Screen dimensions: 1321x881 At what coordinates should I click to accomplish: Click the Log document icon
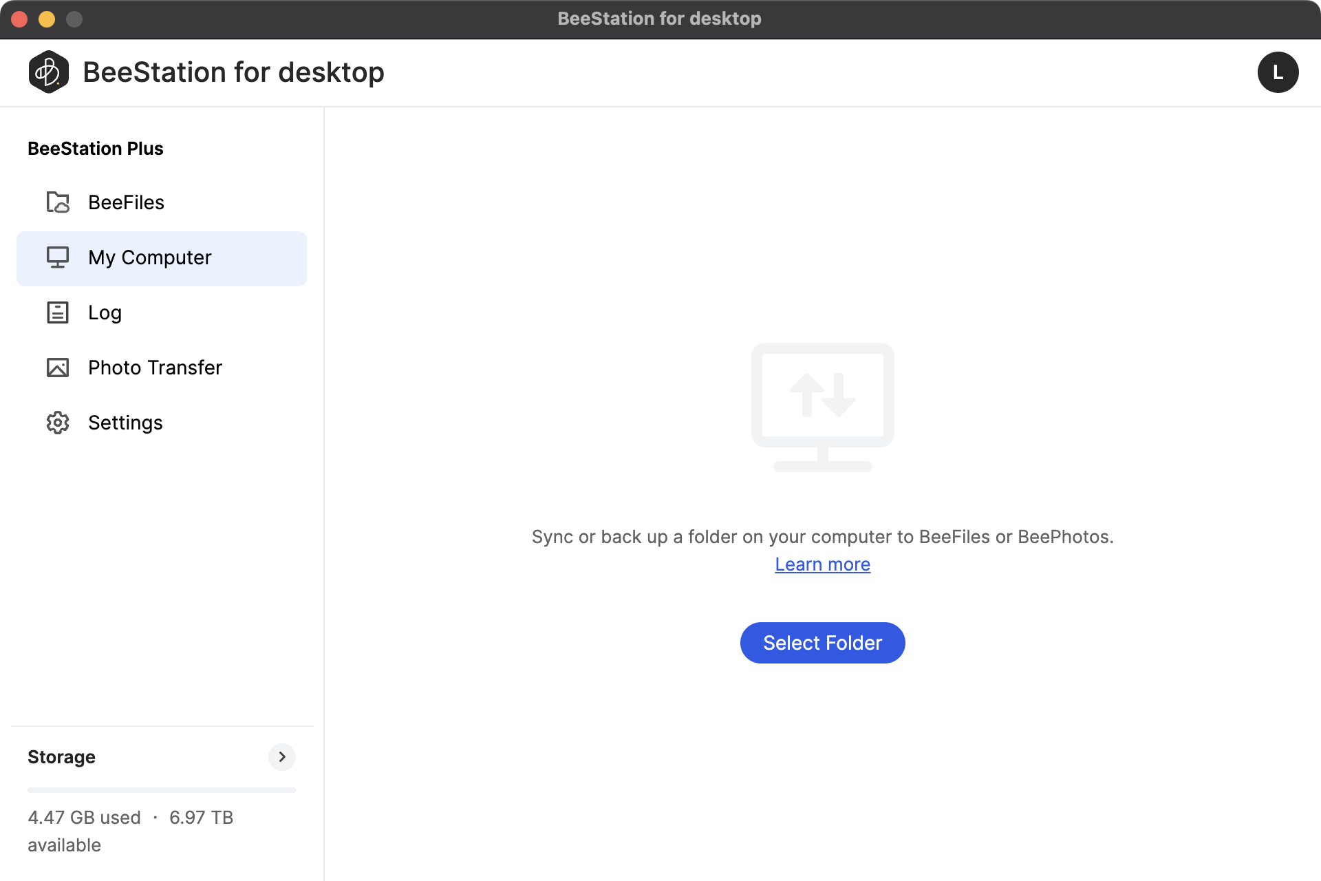58,312
